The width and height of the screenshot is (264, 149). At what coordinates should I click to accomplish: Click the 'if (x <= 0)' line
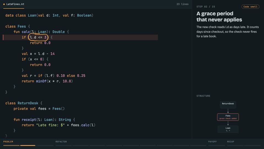35,59
